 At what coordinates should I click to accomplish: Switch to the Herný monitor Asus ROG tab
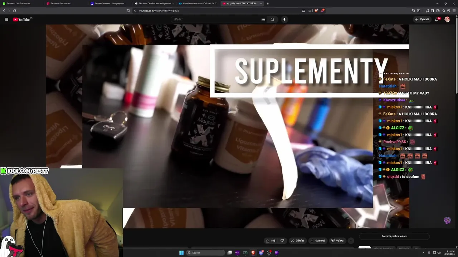(x=198, y=4)
